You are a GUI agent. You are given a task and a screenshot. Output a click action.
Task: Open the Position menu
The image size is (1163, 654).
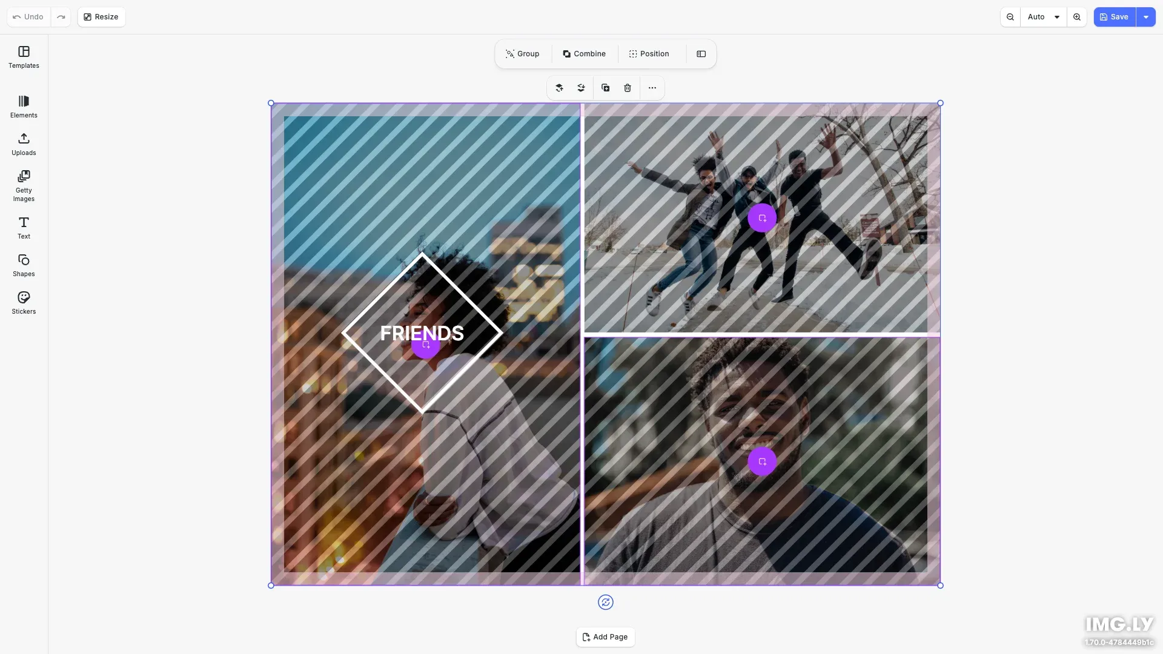pyautogui.click(x=649, y=54)
